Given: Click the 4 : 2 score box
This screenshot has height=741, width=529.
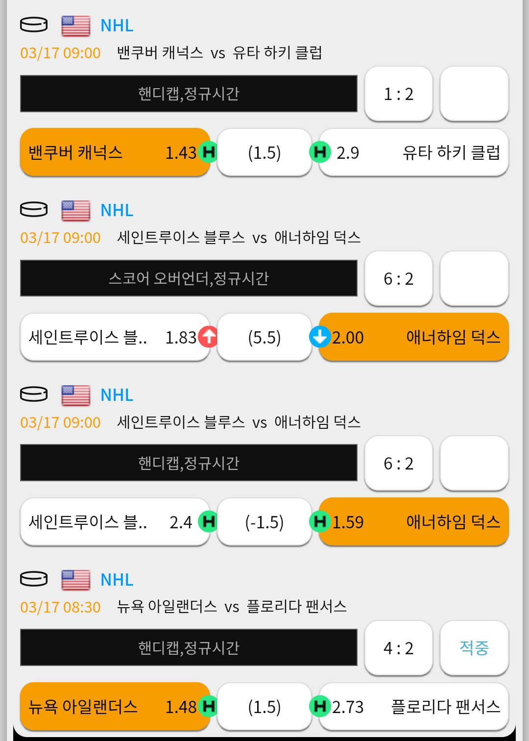Looking at the screenshot, I should click(399, 648).
